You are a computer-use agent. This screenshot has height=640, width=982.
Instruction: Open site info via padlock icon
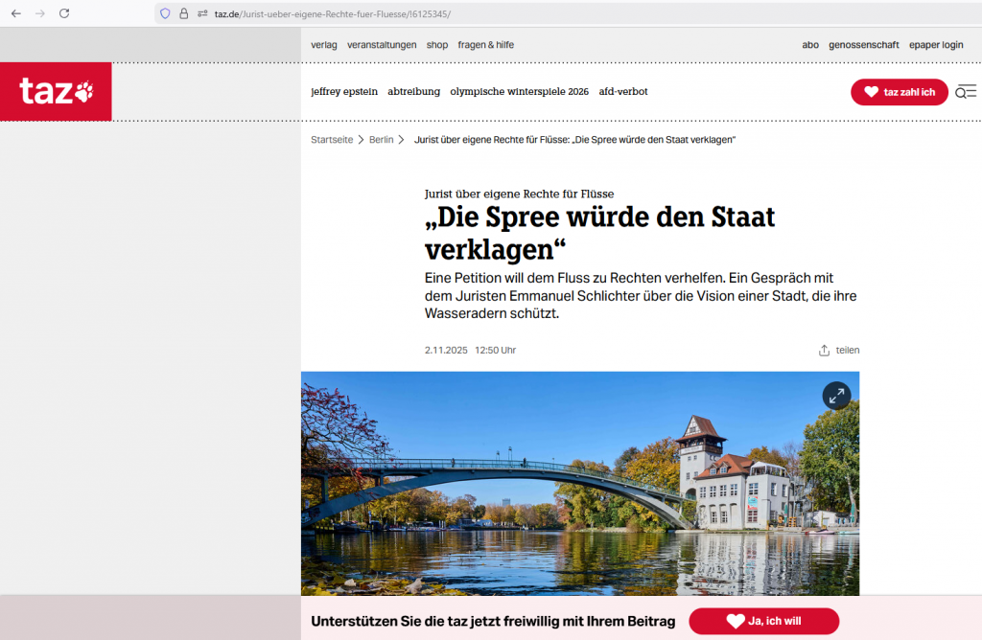click(x=183, y=13)
